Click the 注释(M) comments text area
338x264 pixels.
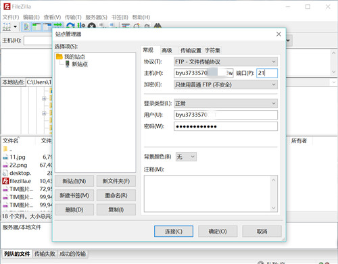208,194
